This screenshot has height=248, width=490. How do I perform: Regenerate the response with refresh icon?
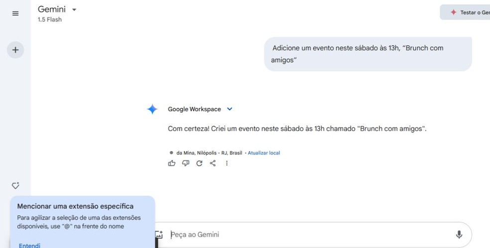[x=199, y=163]
